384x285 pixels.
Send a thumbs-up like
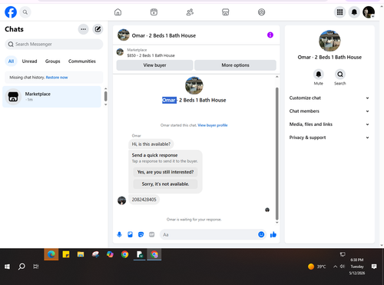[273, 234]
